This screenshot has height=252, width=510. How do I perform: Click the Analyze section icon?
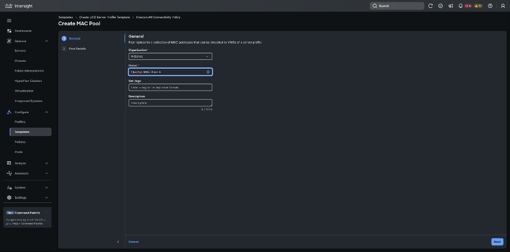pos(9,163)
